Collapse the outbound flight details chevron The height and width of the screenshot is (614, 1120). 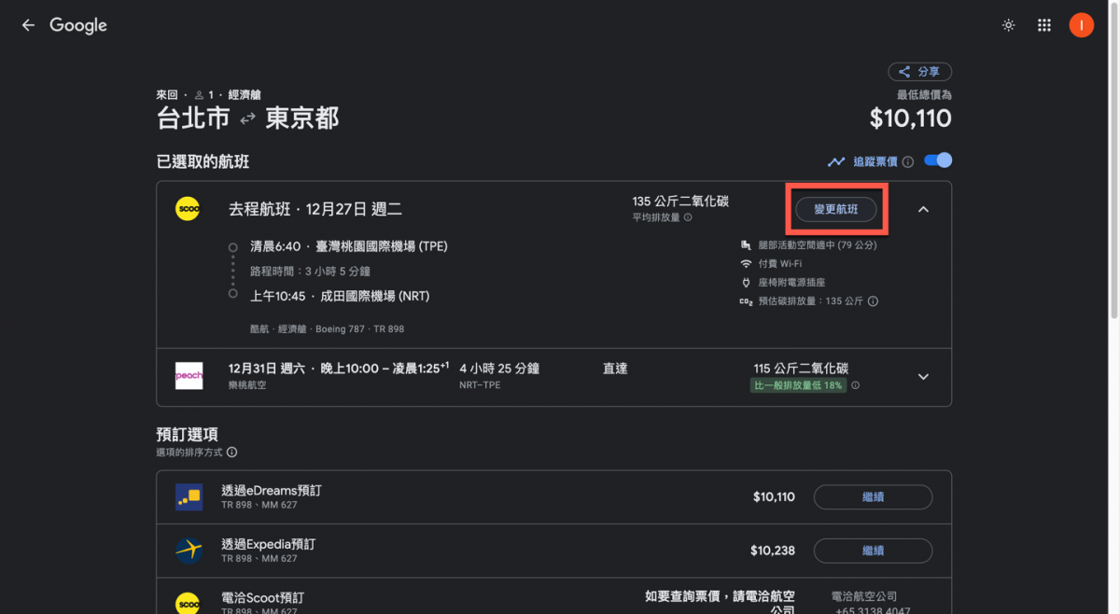pos(923,209)
